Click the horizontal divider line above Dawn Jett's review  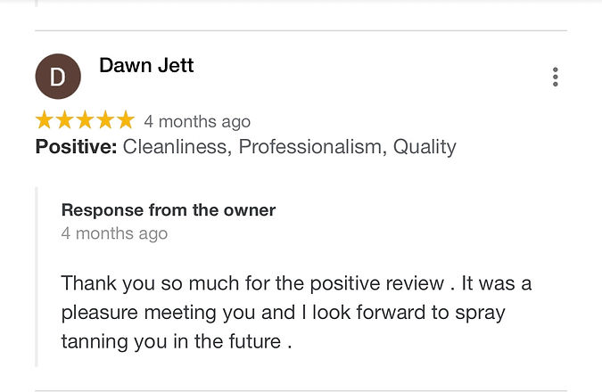[301, 30]
